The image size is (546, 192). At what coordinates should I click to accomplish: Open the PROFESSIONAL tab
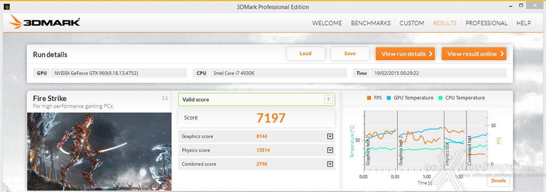[x=486, y=23]
